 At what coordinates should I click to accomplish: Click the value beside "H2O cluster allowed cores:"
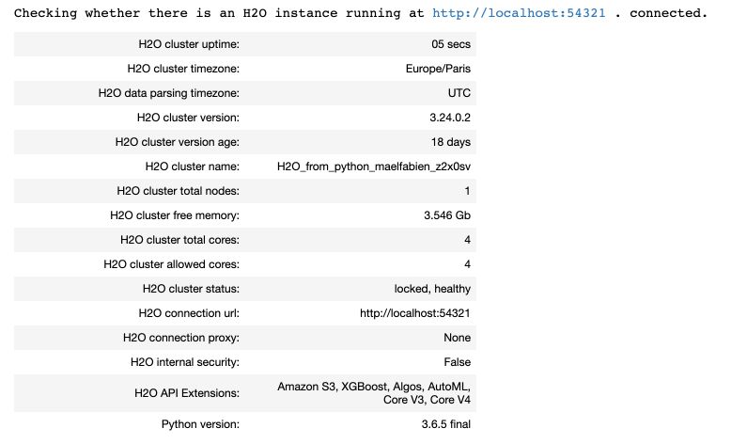click(467, 264)
